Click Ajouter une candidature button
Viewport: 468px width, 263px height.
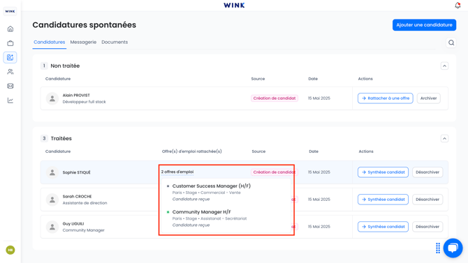(424, 24)
